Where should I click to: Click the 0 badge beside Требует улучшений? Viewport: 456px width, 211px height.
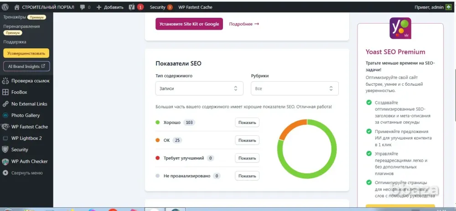tap(211, 158)
